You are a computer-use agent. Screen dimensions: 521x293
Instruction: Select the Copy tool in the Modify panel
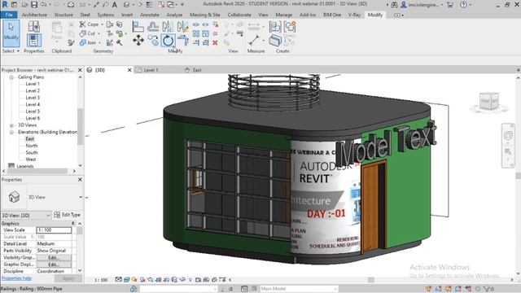point(153,41)
